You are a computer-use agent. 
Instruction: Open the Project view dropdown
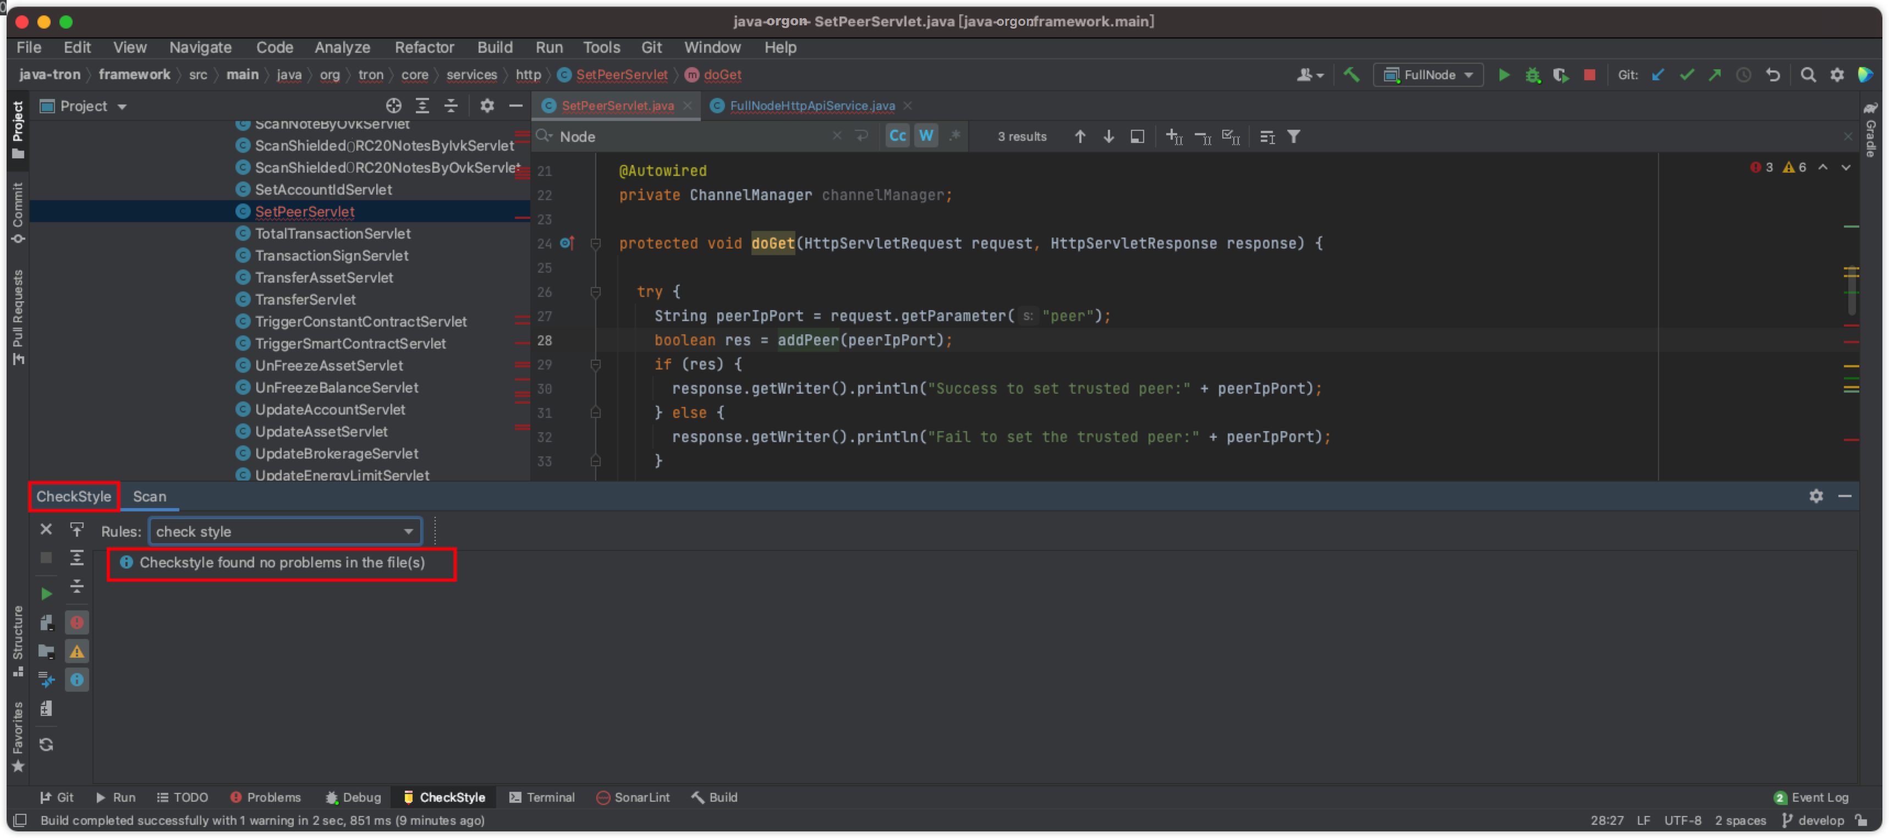point(122,106)
